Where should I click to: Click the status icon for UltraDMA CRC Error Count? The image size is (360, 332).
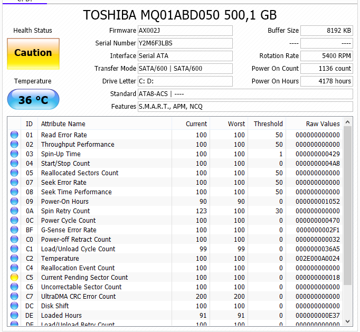click(x=14, y=297)
